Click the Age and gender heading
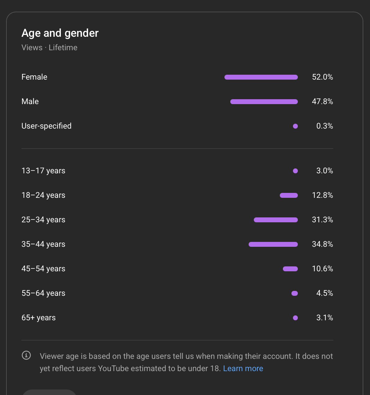370x395 pixels. click(60, 33)
